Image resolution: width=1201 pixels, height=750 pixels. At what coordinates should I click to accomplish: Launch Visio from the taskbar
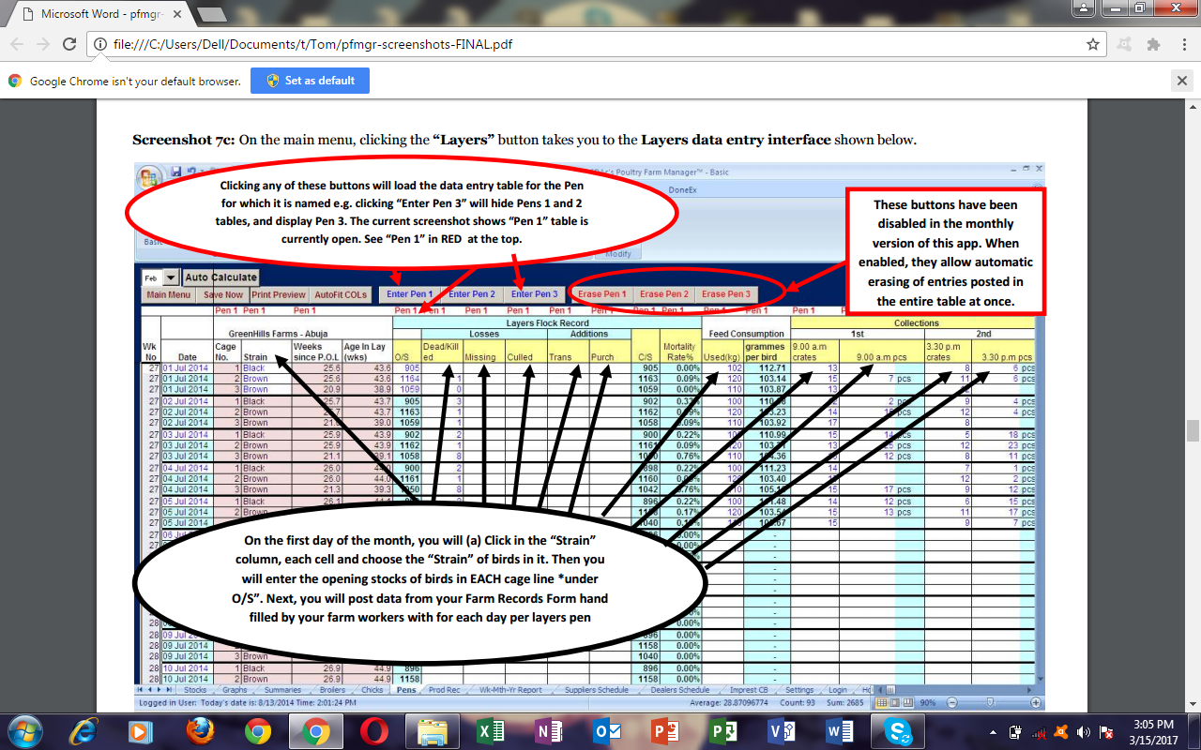[x=780, y=731]
